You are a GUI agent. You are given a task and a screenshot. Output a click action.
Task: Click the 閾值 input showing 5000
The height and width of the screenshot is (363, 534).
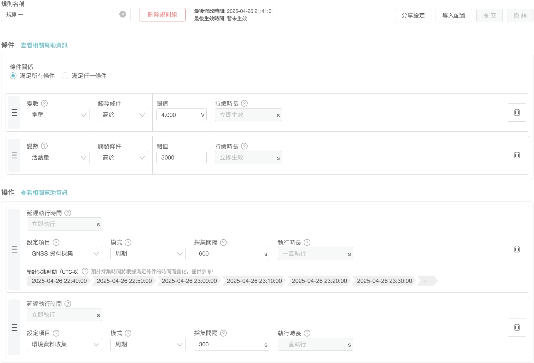tap(181, 158)
